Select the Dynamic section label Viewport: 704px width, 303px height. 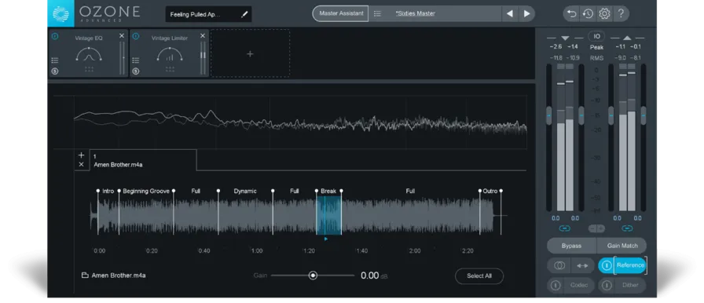[245, 191]
